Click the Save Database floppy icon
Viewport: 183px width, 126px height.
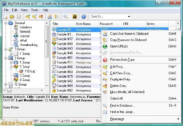(x=19, y=17)
